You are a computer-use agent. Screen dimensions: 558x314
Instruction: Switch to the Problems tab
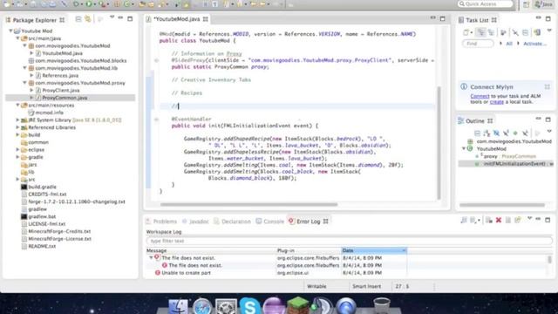click(x=161, y=222)
